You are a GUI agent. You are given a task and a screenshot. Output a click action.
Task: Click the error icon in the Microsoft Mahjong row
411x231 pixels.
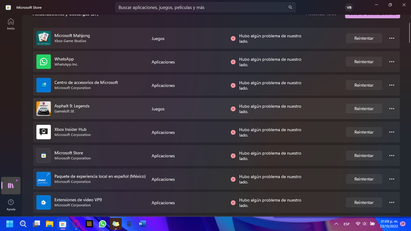[x=233, y=38]
